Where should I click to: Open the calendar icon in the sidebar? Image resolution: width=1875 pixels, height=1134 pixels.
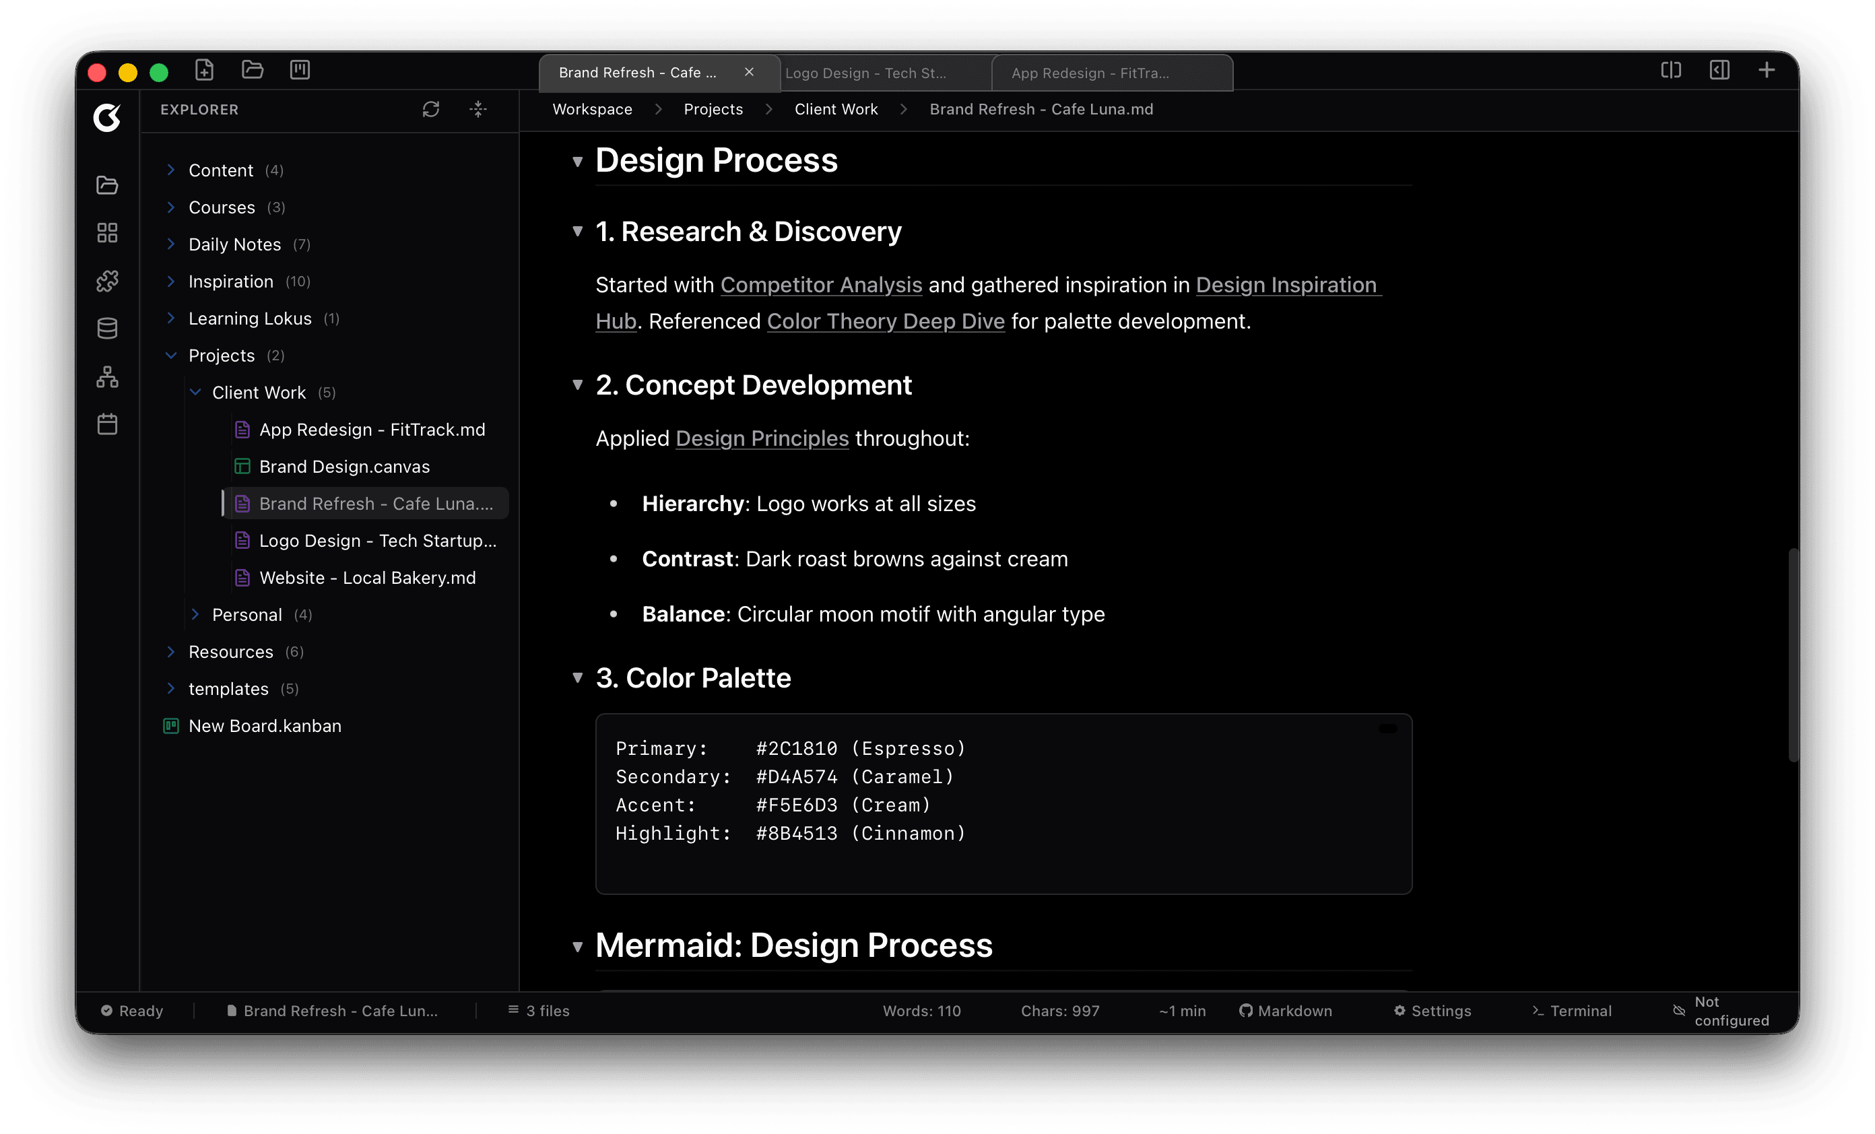click(x=107, y=424)
